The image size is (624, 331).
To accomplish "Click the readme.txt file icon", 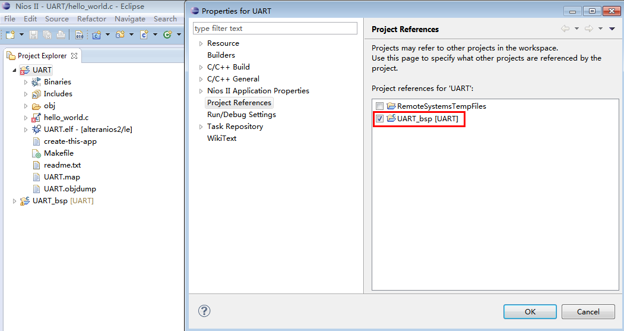I will click(x=36, y=165).
